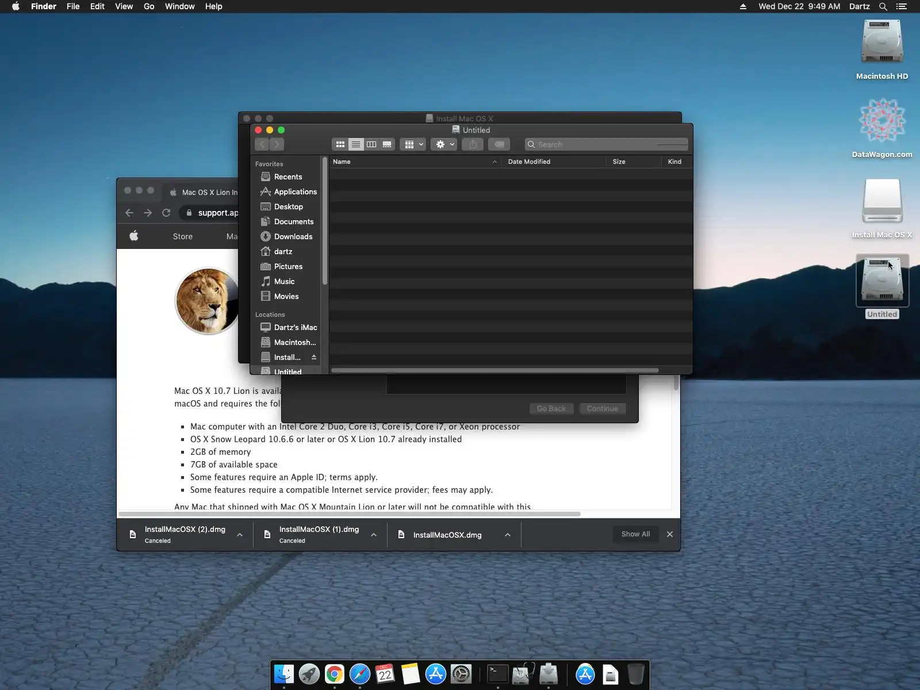
Task: Open the Finder menu in menu bar
Action: [x=44, y=6]
